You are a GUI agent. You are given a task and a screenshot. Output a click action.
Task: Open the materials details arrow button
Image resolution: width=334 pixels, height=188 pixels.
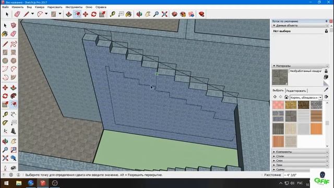pos(326,97)
